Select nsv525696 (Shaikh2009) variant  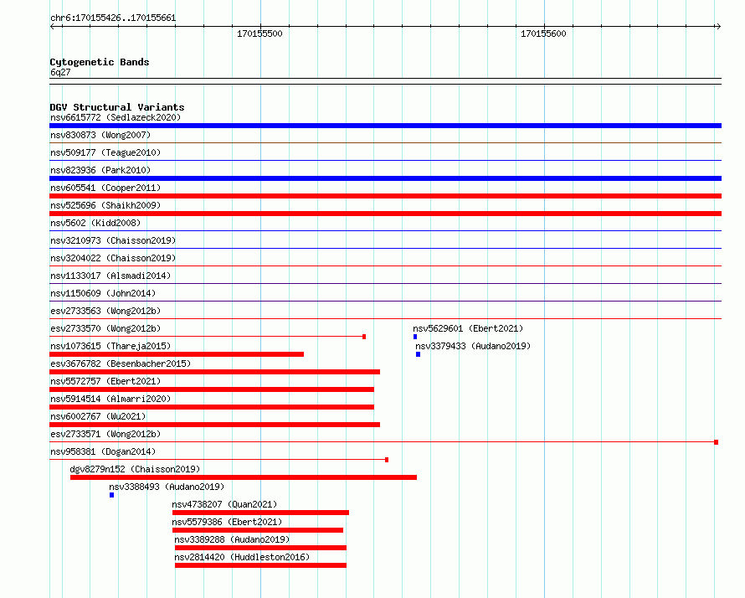[x=105, y=205]
